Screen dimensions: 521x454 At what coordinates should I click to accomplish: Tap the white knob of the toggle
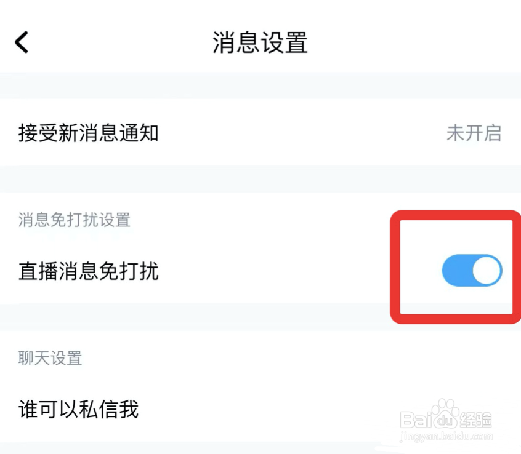click(488, 271)
